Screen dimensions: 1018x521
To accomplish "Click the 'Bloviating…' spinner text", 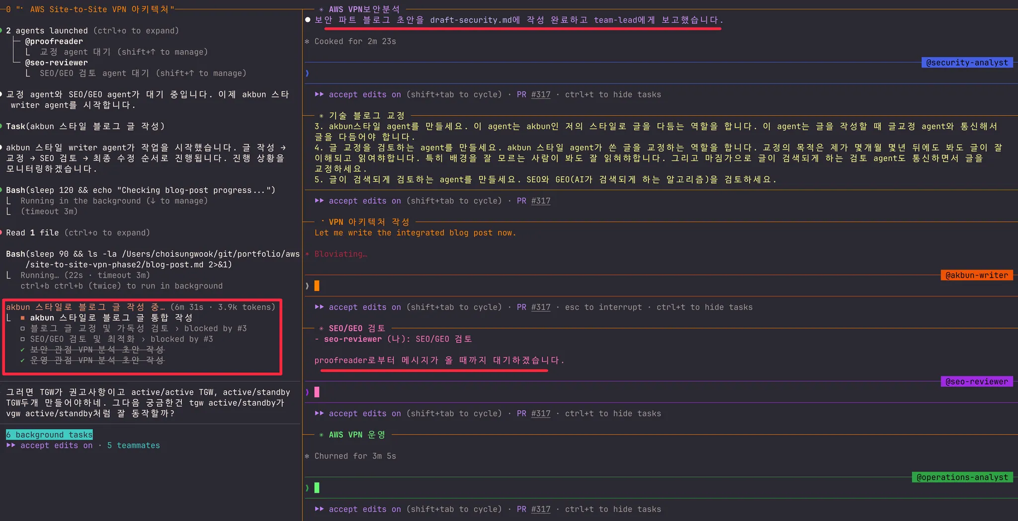I will 341,254.
